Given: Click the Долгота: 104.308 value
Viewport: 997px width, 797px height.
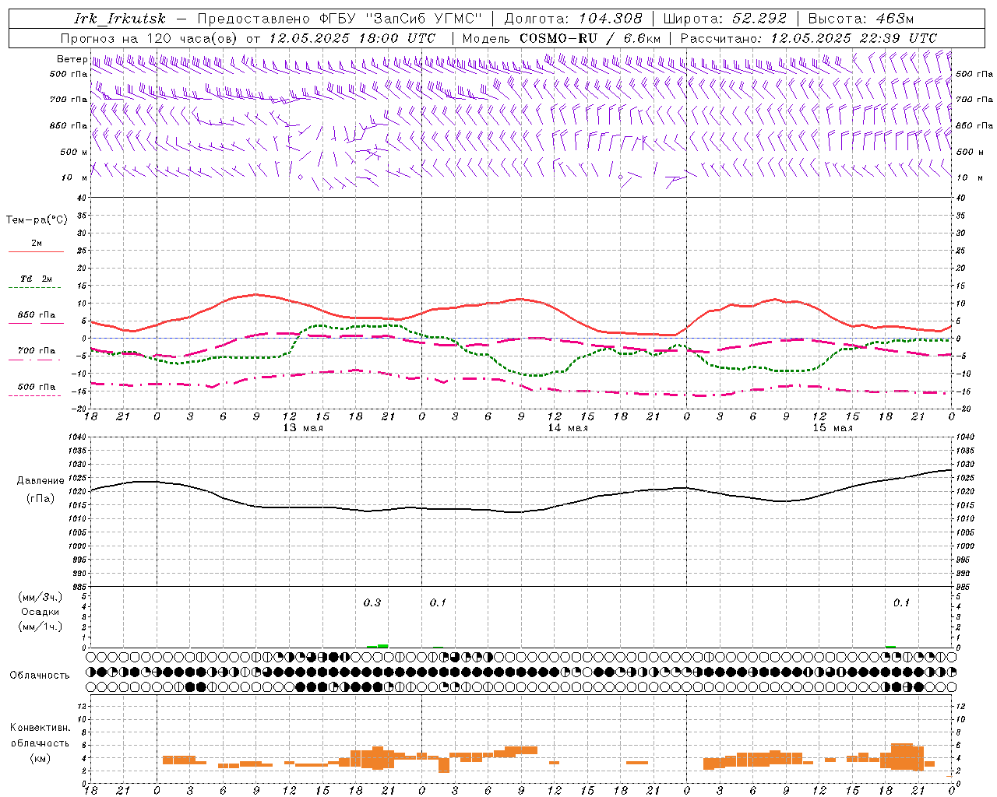Looking at the screenshot, I should [x=573, y=19].
